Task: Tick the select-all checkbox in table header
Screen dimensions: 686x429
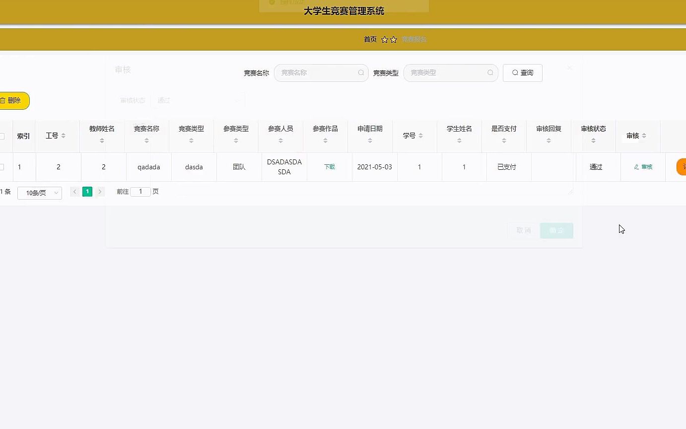Action: click(x=1, y=136)
